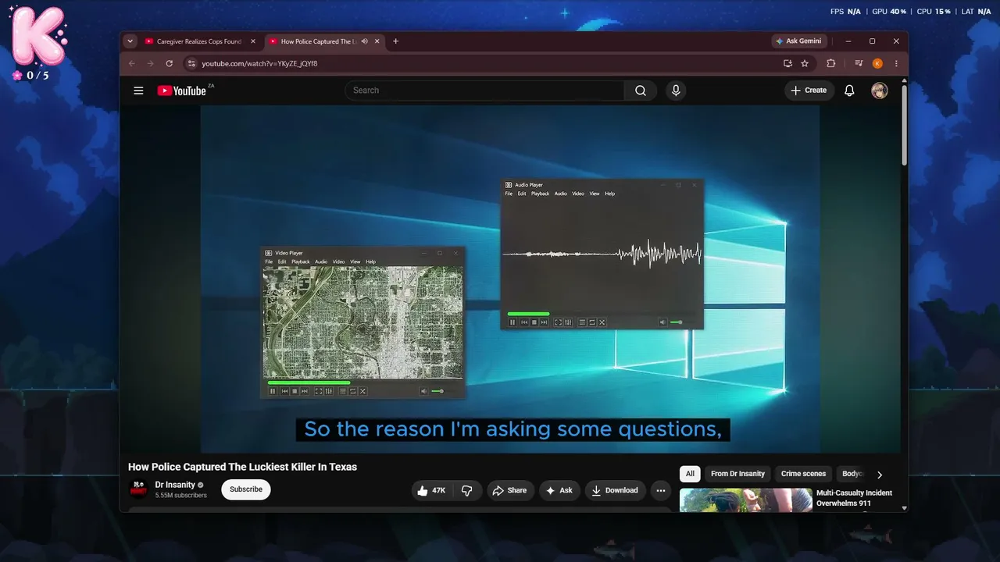
Task: Submit search with the magnifier button
Action: click(x=641, y=91)
